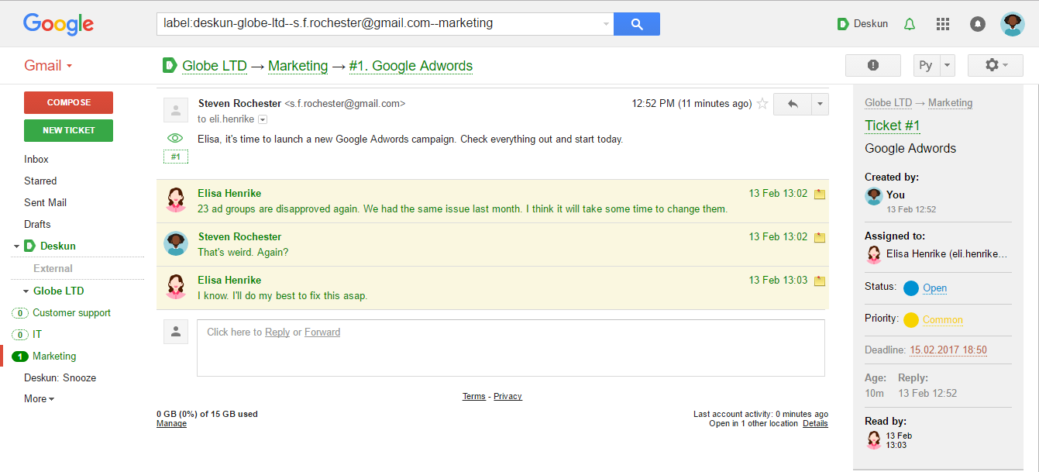Open Deskun: Snooze label
1039x472 pixels.
pos(60,378)
